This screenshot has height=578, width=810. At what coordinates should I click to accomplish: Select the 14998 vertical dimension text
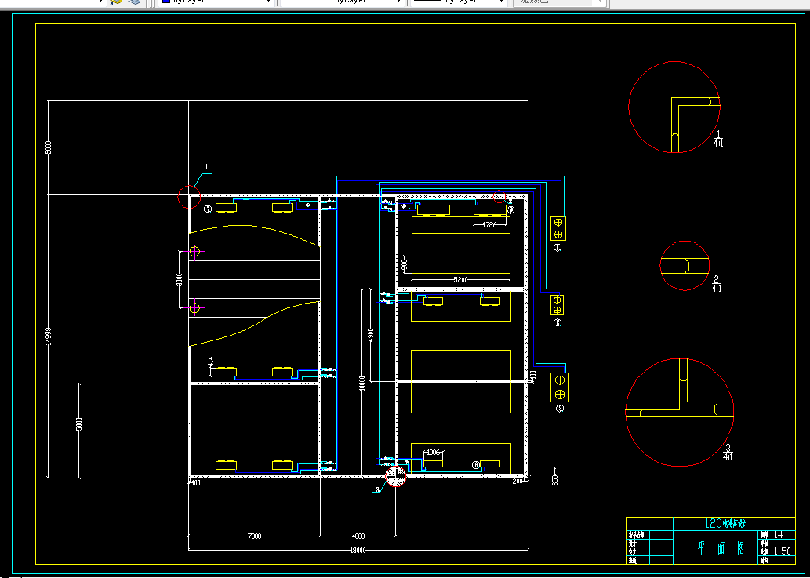pos(49,336)
